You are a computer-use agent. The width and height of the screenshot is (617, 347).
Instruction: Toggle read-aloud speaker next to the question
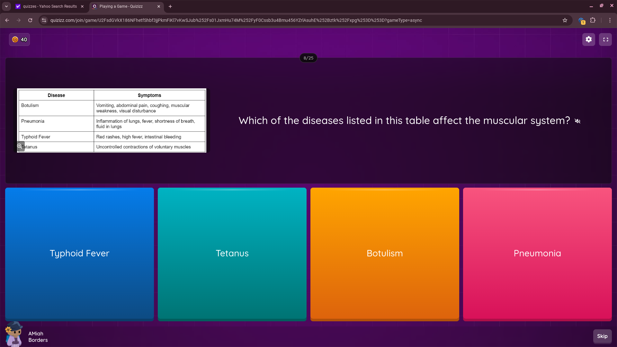pos(577,121)
